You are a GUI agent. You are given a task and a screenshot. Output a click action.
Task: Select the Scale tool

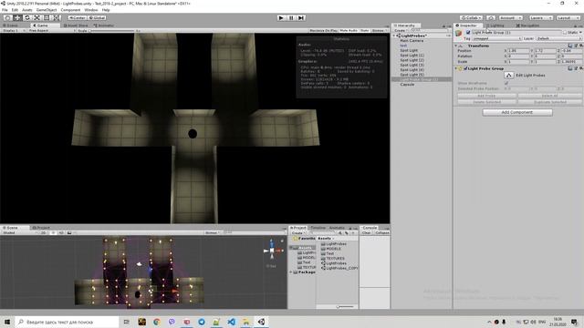tap(36, 18)
